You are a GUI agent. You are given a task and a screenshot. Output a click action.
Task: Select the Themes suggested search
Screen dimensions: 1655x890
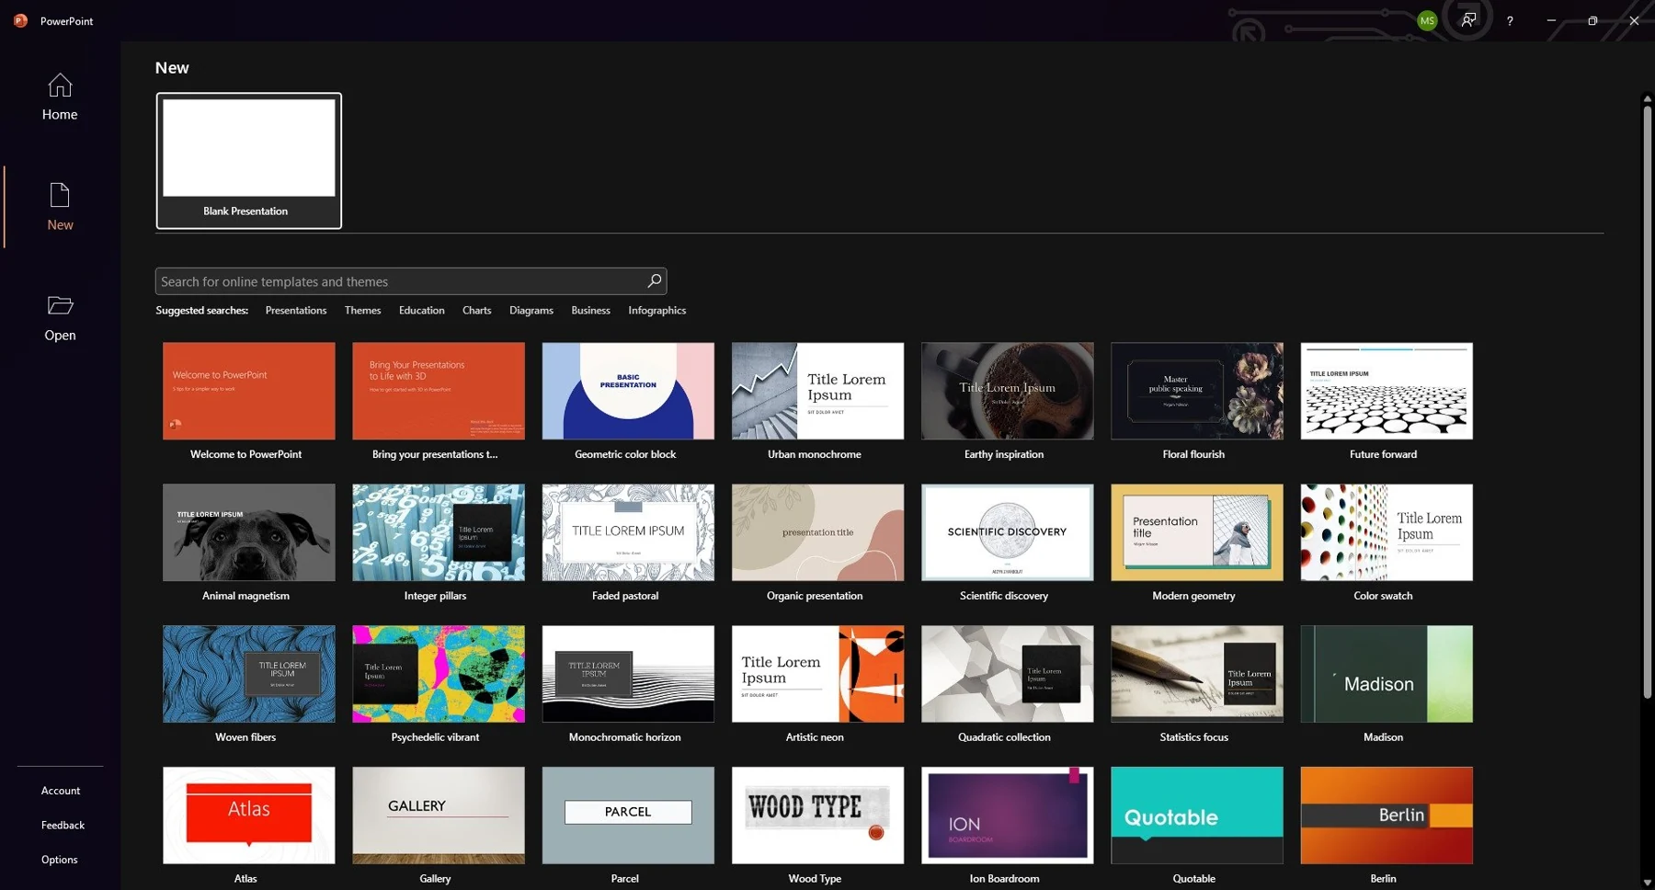click(x=362, y=311)
